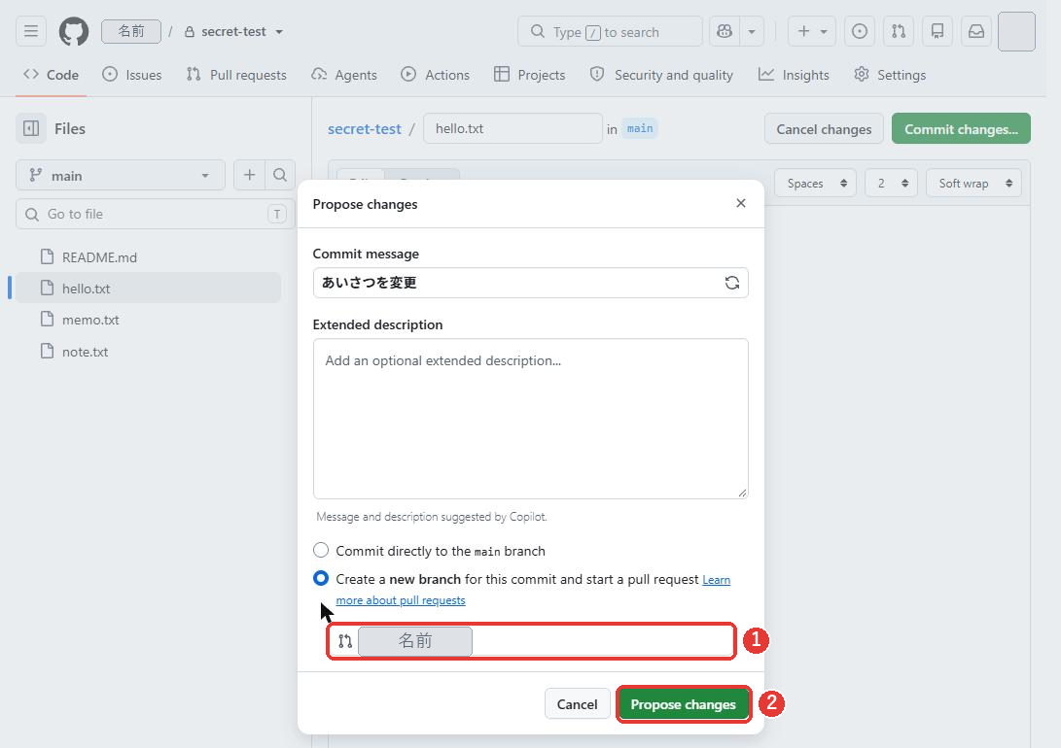Open Security and quality tab
This screenshot has height=748, width=1061.
pyautogui.click(x=661, y=75)
